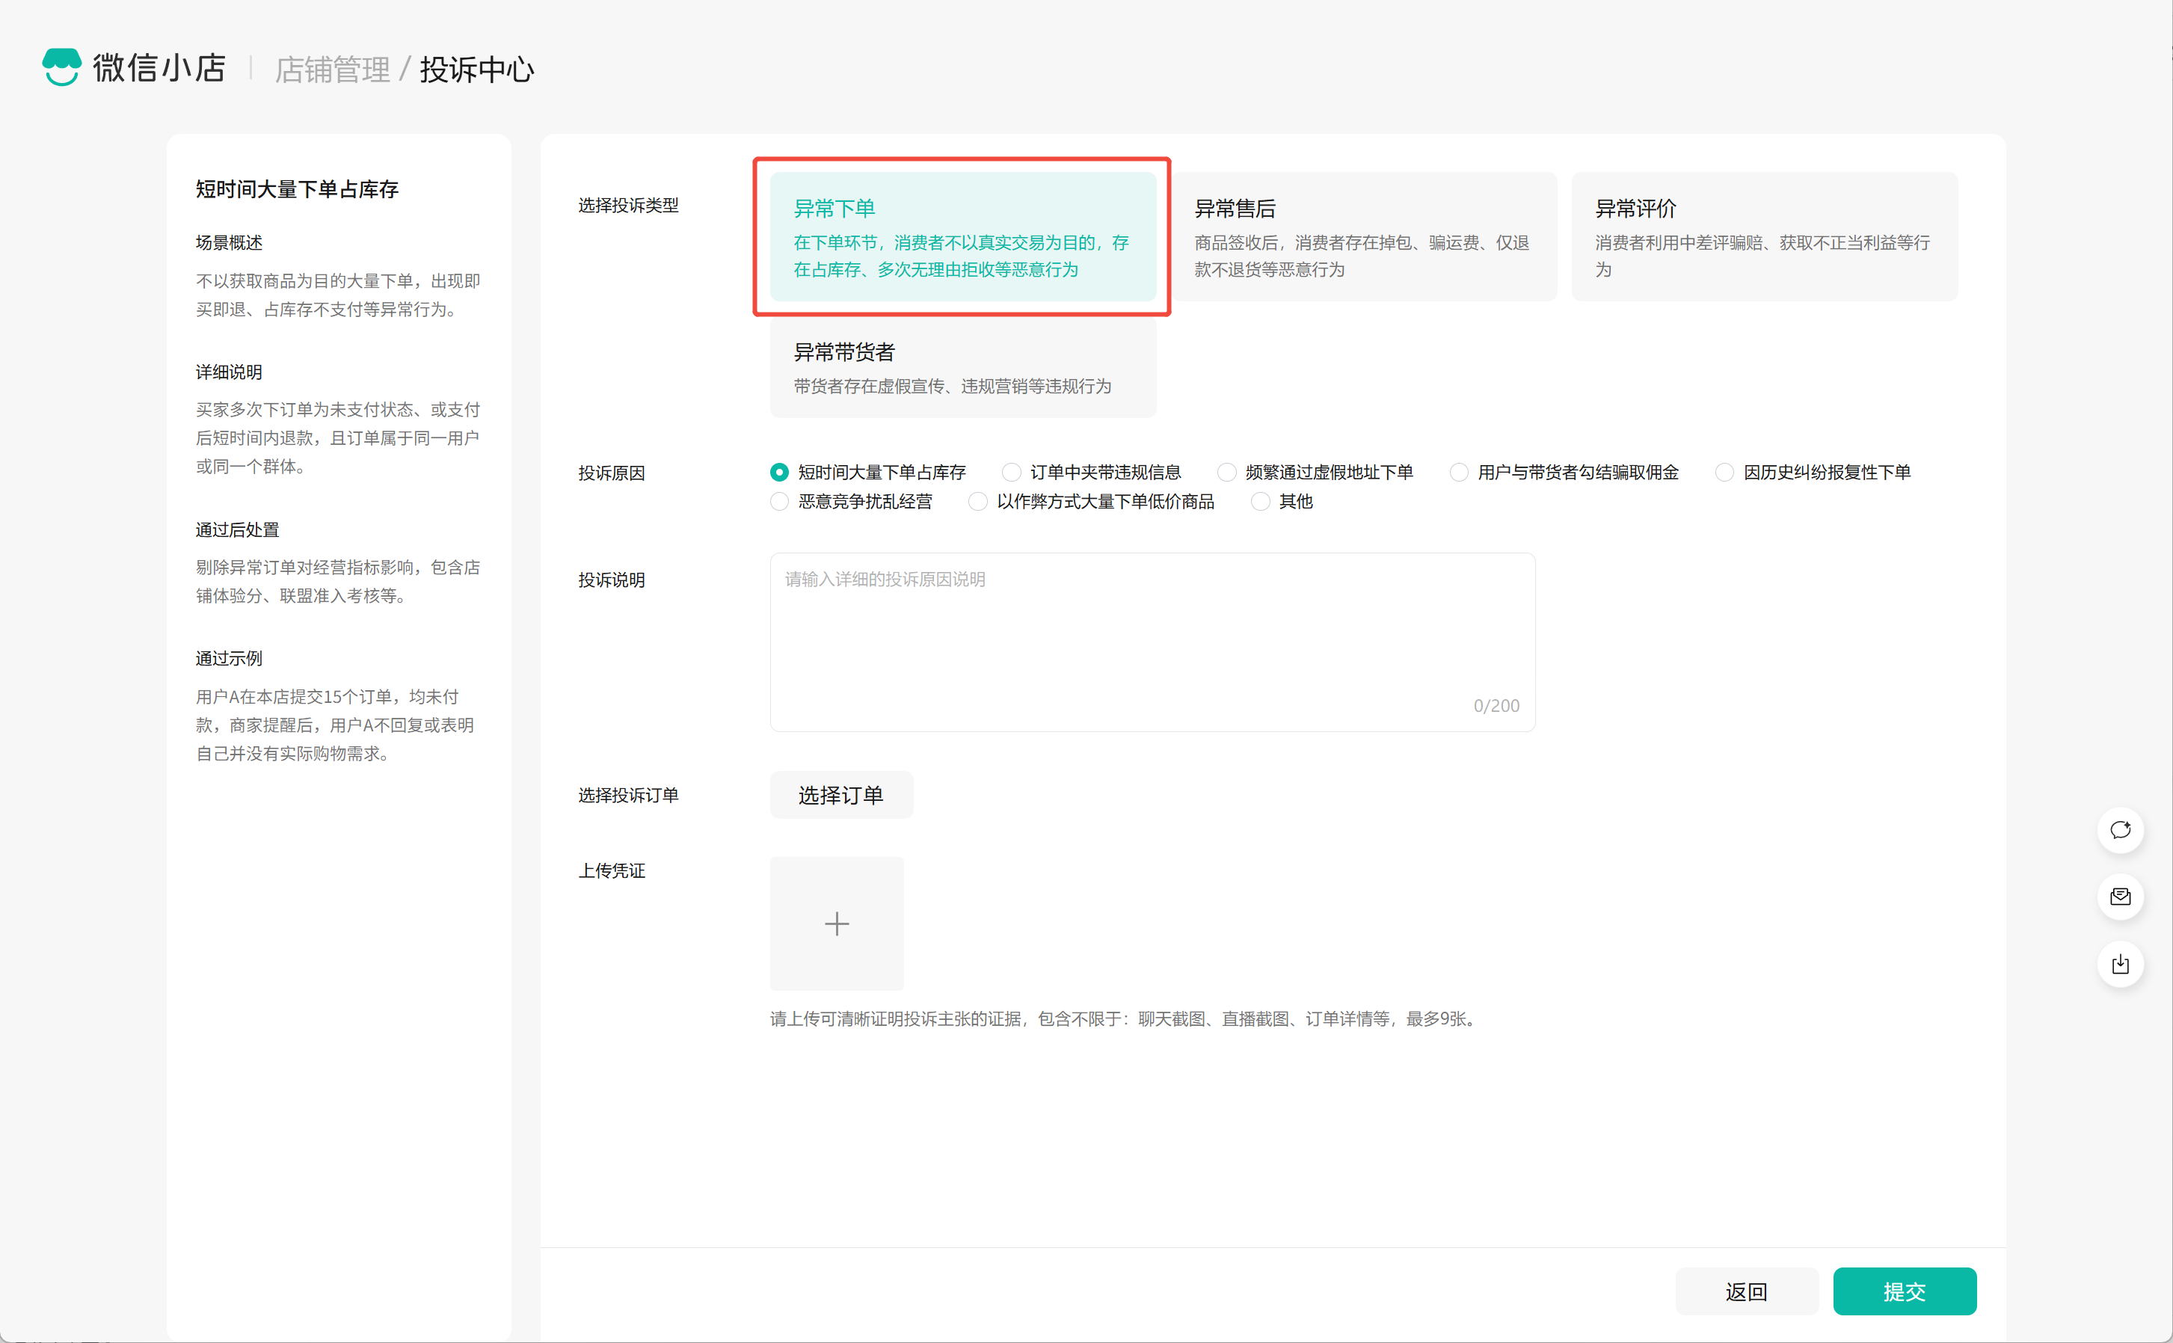Choose 用户与带货者勾结骗取佣金 option

[x=1458, y=472]
